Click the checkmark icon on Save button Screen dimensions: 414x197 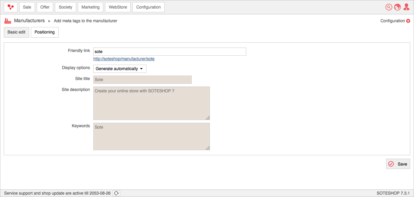pyautogui.click(x=391, y=164)
